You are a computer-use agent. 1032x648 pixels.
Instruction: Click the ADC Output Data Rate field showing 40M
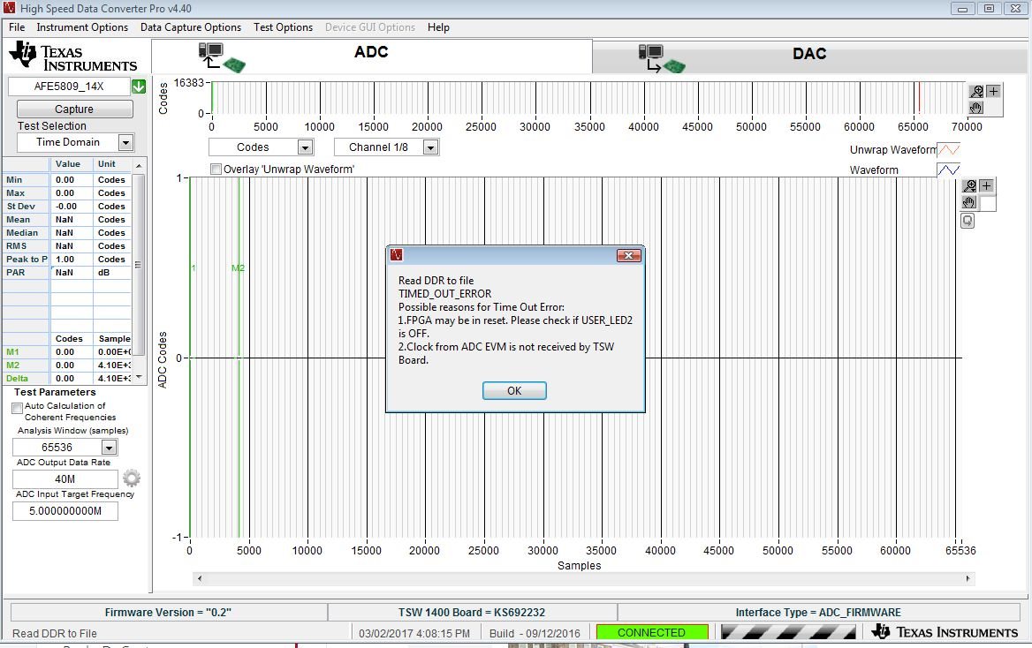coord(65,478)
